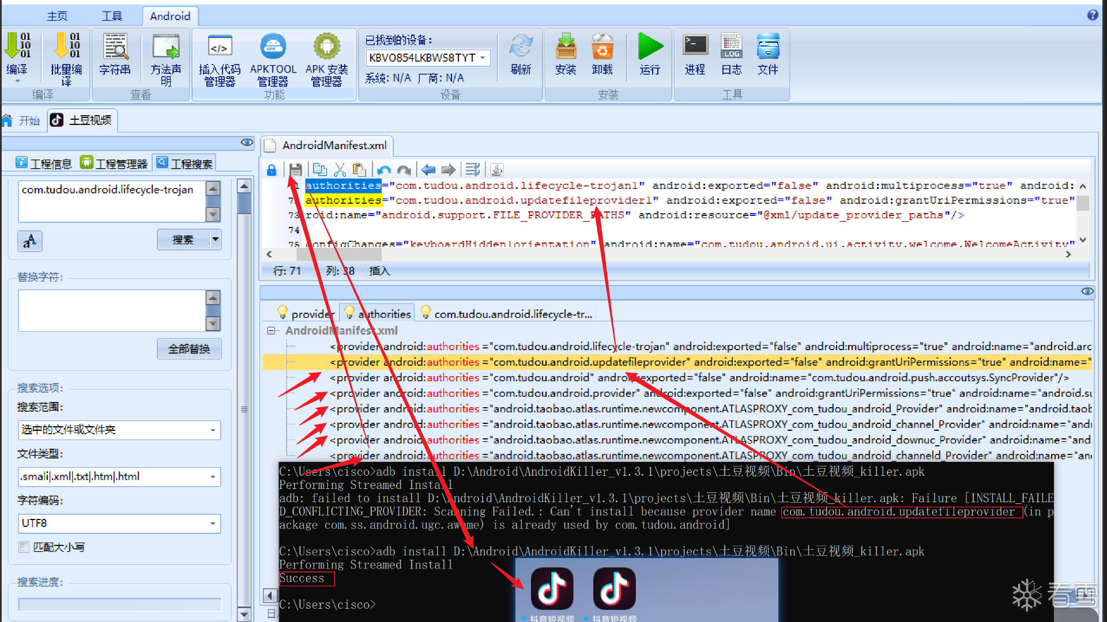Viewport: 1107px width, 622px height.
Task: Click the 搜索 search button
Action: tap(183, 240)
